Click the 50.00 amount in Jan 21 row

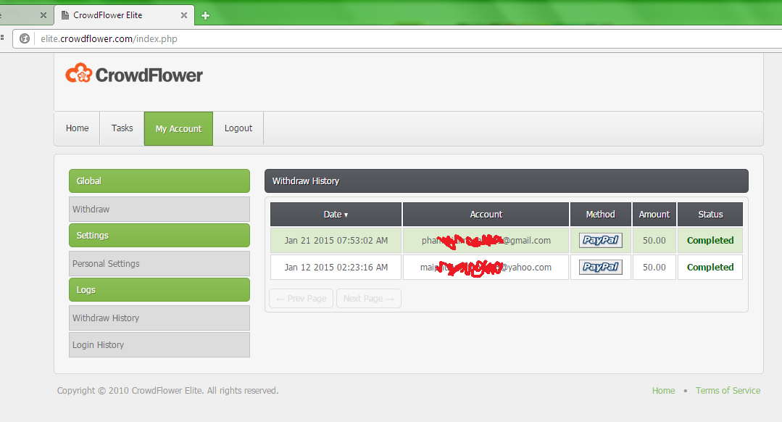pos(654,241)
